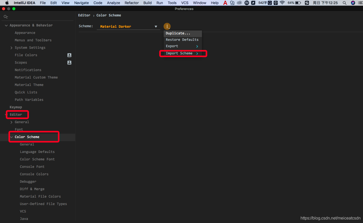The image size is (363, 223).
Task: Open the Tools menu
Action: point(172,3)
